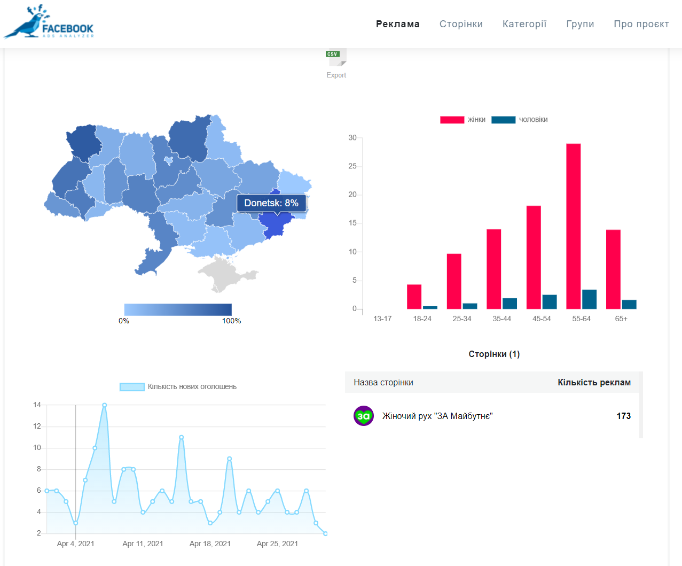Click the ЗА Майбутнє page avatar icon

pyautogui.click(x=364, y=416)
